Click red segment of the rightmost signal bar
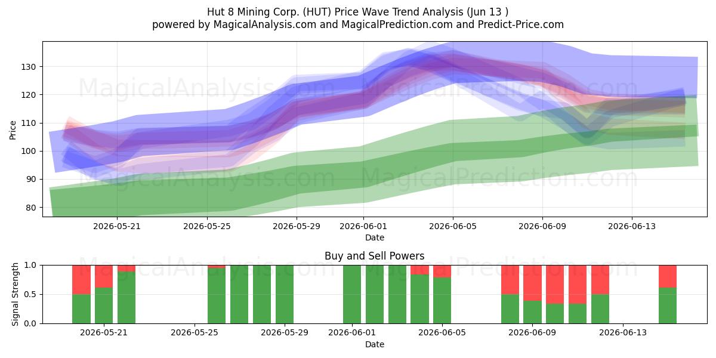Screen dimensions: 716x358 point(668,276)
